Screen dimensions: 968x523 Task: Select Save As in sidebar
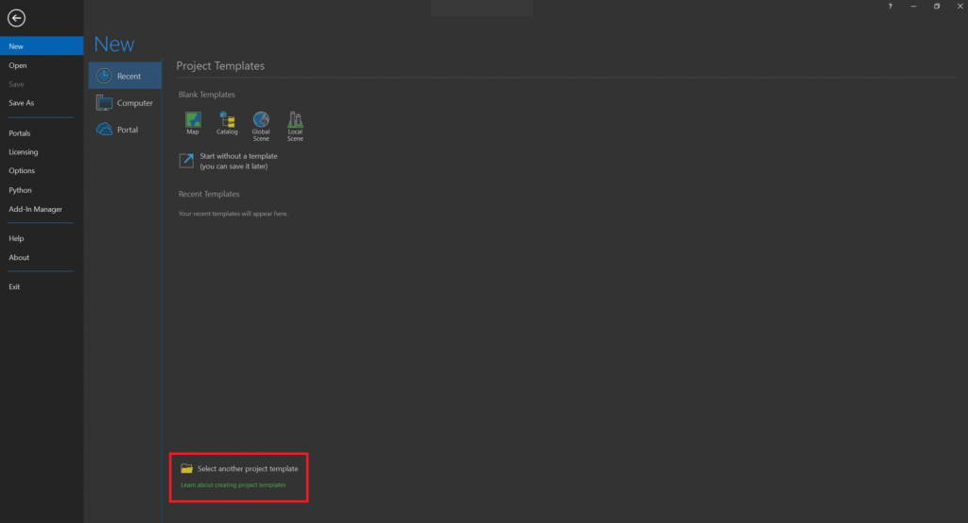22,103
